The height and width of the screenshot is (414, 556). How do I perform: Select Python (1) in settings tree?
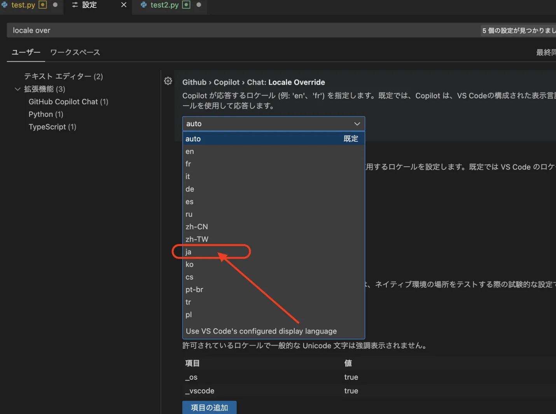coord(46,114)
